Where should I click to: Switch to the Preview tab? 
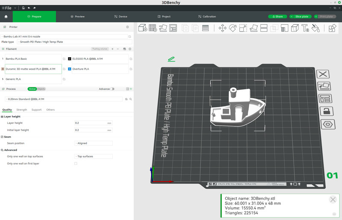[x=78, y=17]
